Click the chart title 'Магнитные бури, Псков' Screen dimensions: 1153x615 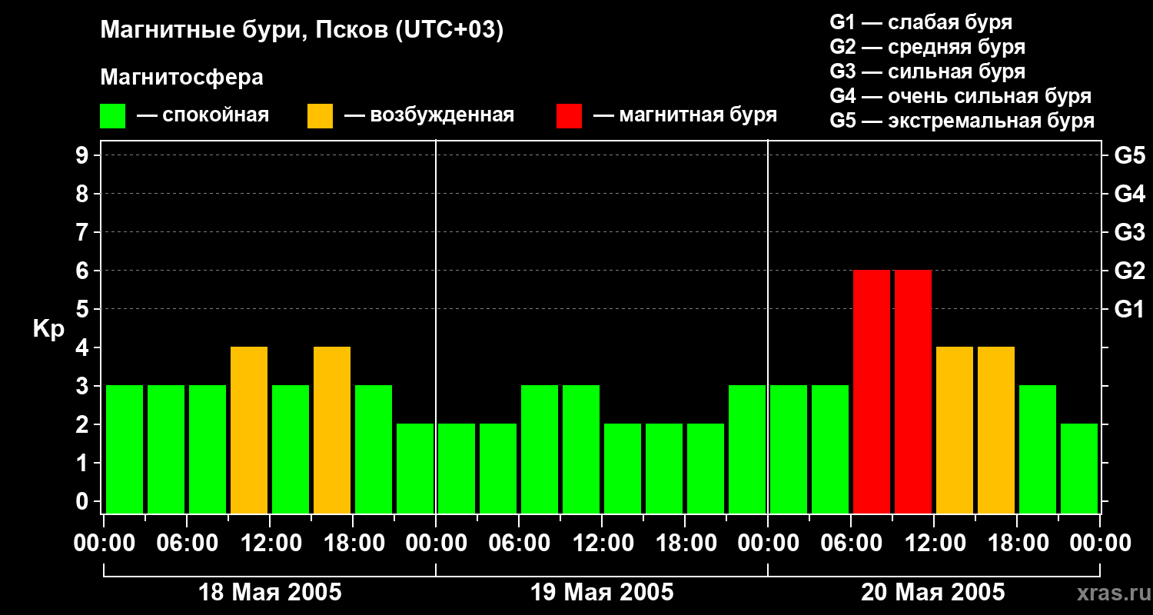[x=301, y=31]
